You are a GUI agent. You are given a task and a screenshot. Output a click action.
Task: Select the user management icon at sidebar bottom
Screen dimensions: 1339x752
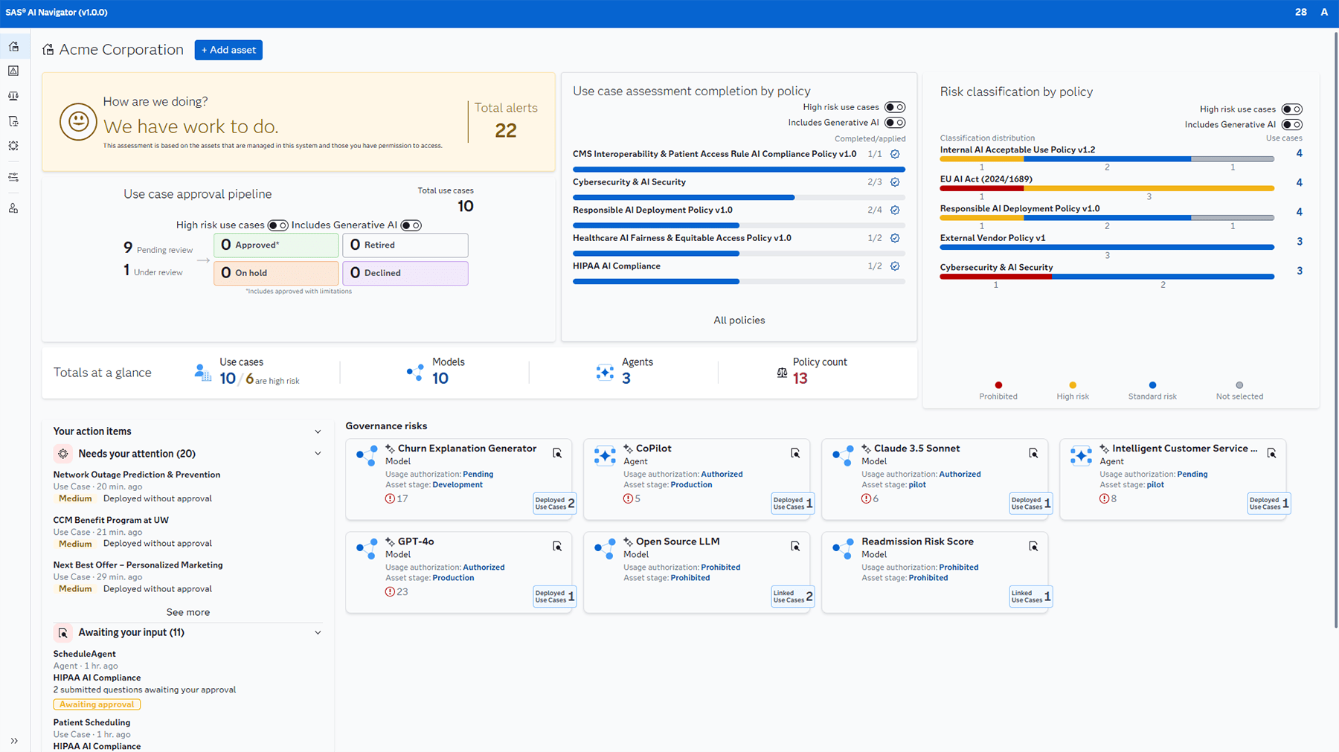coord(13,208)
